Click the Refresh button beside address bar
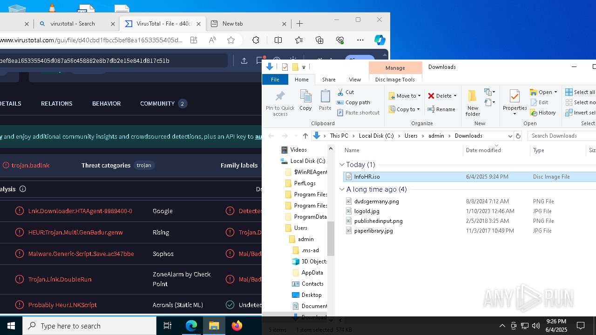 (x=518, y=136)
